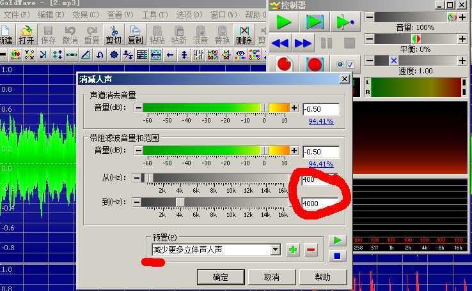Toggle pause in the Controller
Image resolution: width=472 pixels, height=291 pixels.
coord(326,43)
